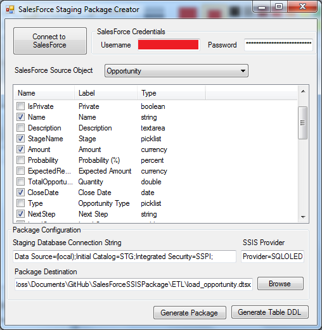Check the Type field checkbox
322x330 pixels.
pos(20,203)
